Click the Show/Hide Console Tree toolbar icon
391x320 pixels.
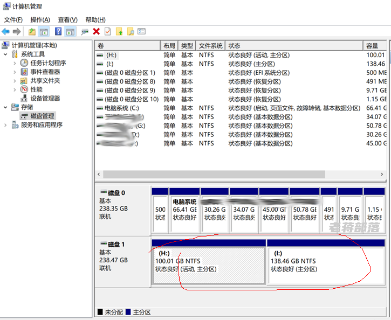pyautogui.click(x=44, y=32)
